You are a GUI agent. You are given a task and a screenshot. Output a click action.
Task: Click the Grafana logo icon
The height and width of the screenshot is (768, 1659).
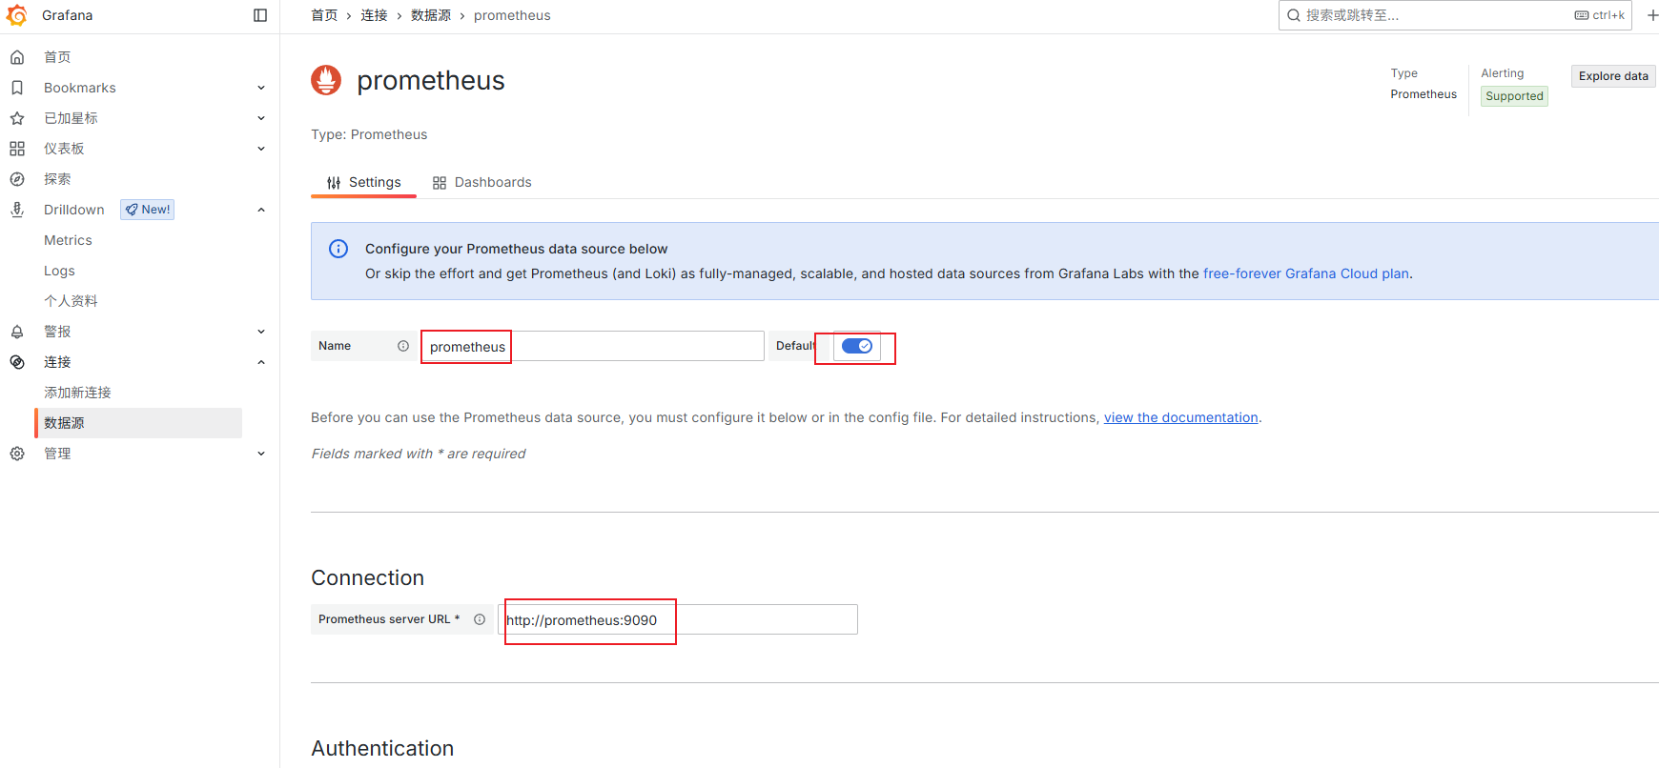pyautogui.click(x=17, y=15)
